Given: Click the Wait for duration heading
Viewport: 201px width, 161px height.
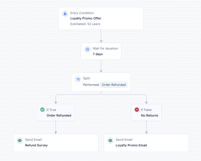Looking at the screenshot, I should (105, 48).
